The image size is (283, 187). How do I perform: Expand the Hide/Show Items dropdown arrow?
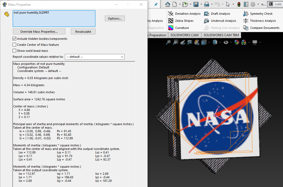231,43
